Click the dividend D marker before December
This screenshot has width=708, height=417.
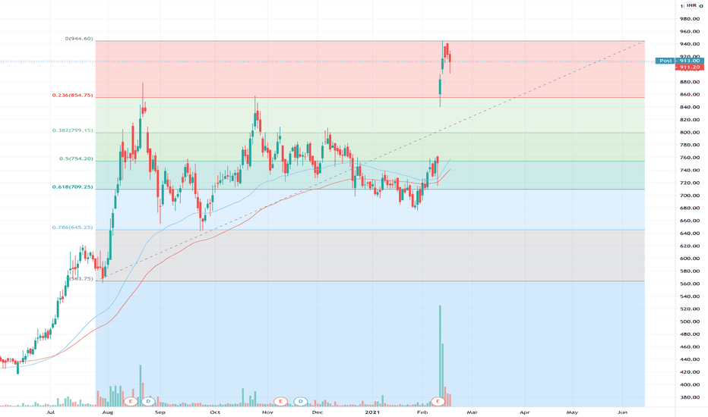pyautogui.click(x=300, y=401)
